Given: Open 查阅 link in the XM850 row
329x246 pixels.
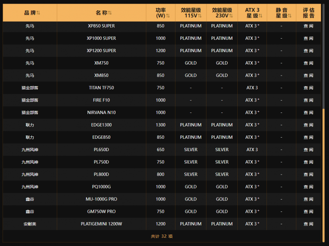Looking at the screenshot, I should [x=308, y=76].
